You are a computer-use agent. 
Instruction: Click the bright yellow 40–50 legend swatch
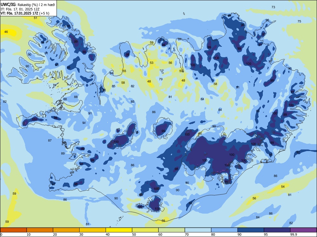(119, 230)
